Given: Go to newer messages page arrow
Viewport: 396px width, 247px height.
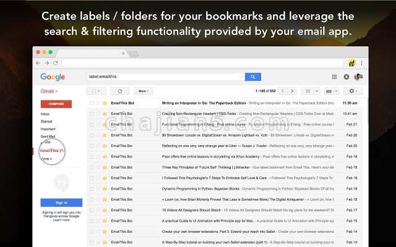Looking at the screenshot, I should pos(283,91).
